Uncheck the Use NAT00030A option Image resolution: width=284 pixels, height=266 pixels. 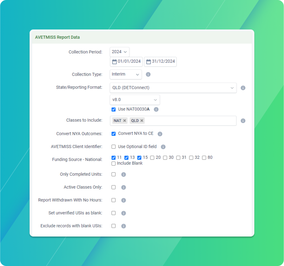(113, 109)
